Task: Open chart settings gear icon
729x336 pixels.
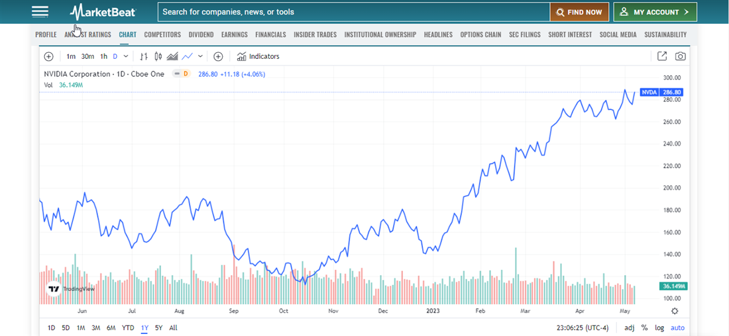Action: pos(675,311)
